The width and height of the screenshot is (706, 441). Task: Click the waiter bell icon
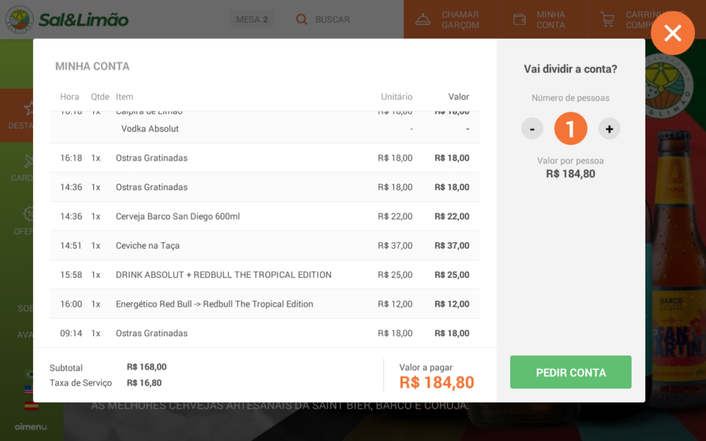click(423, 19)
